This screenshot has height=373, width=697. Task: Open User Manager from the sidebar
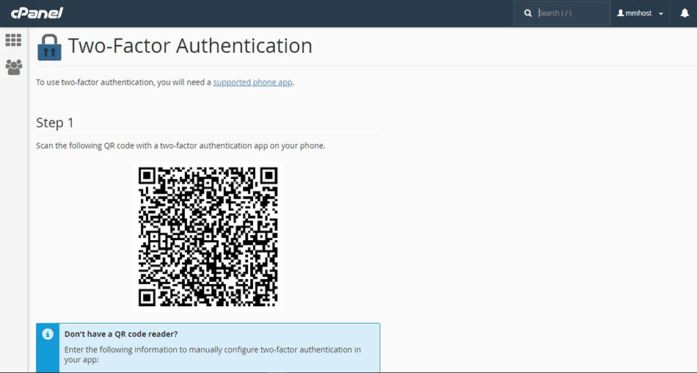click(x=13, y=67)
